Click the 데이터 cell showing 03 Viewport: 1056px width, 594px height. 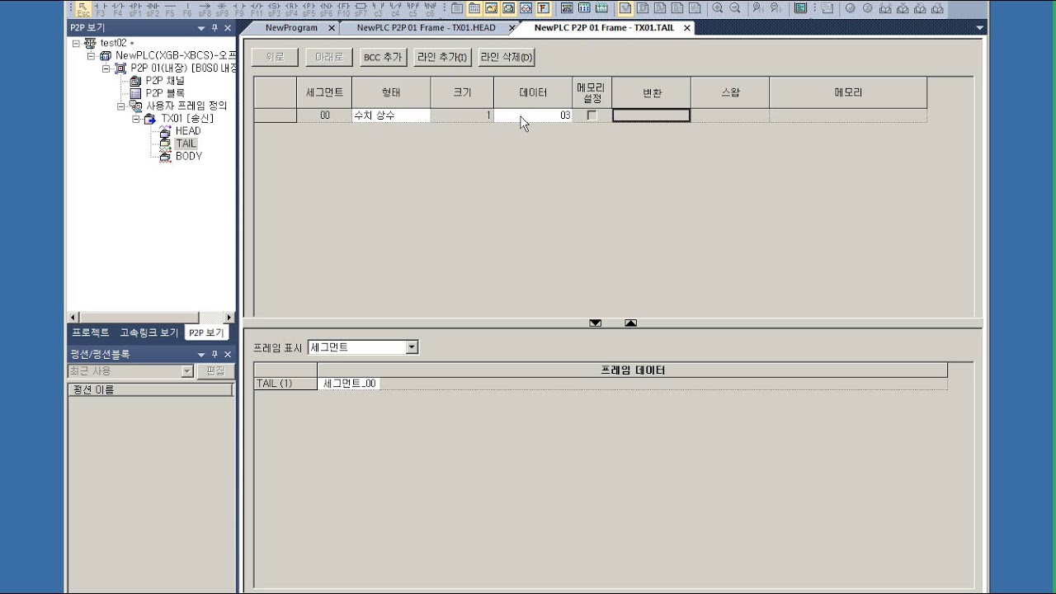coord(533,115)
